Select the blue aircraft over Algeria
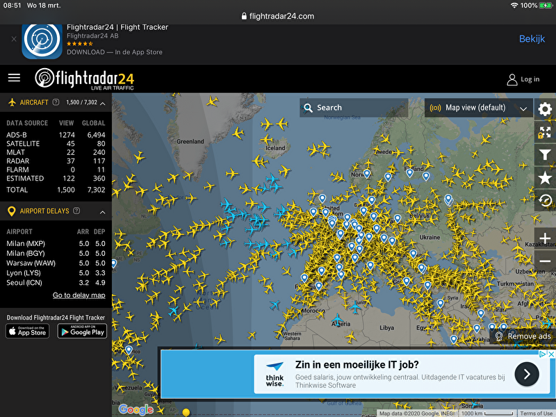The height and width of the screenshot is (417, 556). coord(338,320)
